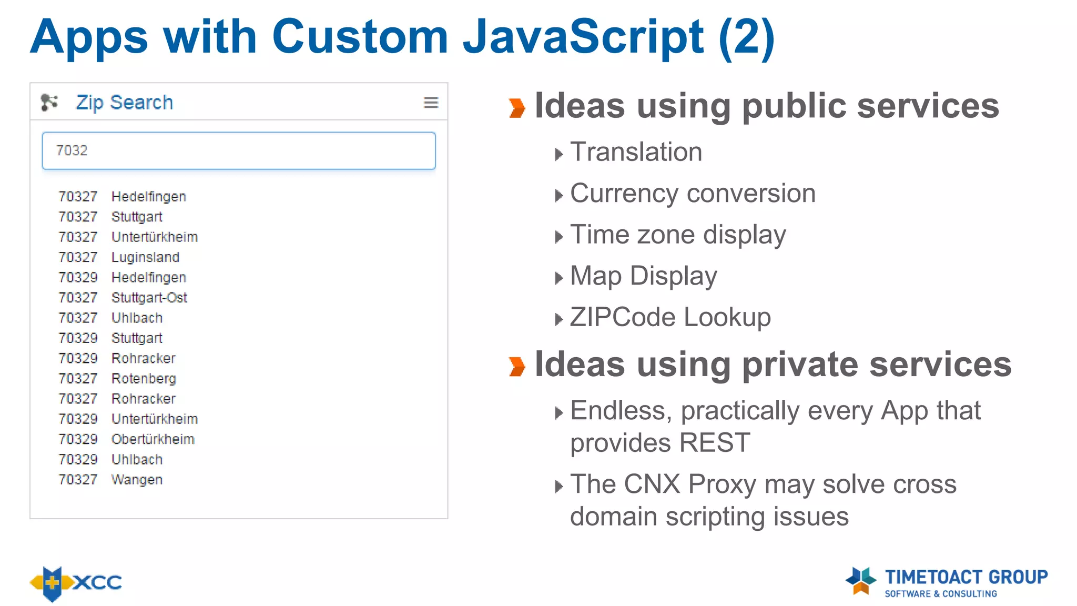Click the Zip Search widget title
Image resolution: width=1077 pixels, height=606 pixels.
tap(124, 102)
